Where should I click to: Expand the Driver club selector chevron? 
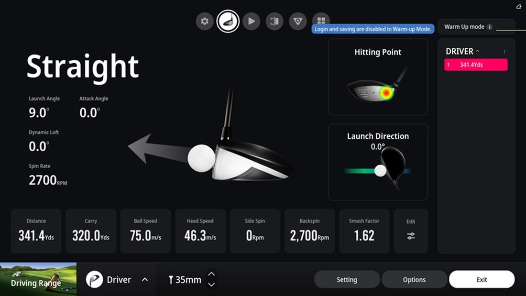click(145, 279)
